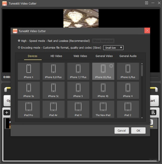Open the menu icon in title bar

coord(147,3)
